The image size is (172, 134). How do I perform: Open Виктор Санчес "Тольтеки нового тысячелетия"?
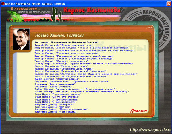coord(67,53)
